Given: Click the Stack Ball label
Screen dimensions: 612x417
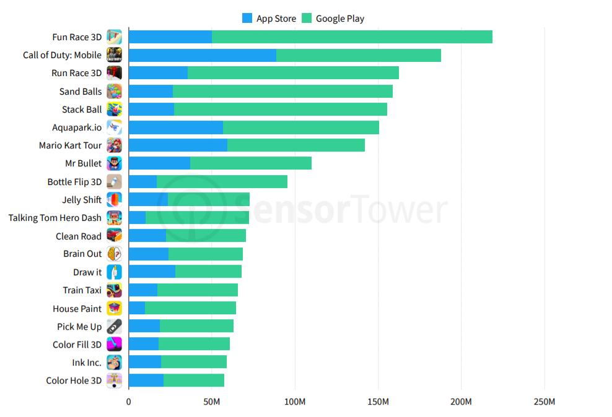Looking at the screenshot, I should point(82,110).
